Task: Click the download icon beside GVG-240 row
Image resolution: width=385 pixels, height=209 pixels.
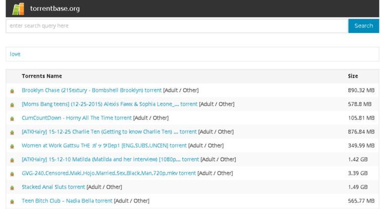Action: [x=12, y=174]
